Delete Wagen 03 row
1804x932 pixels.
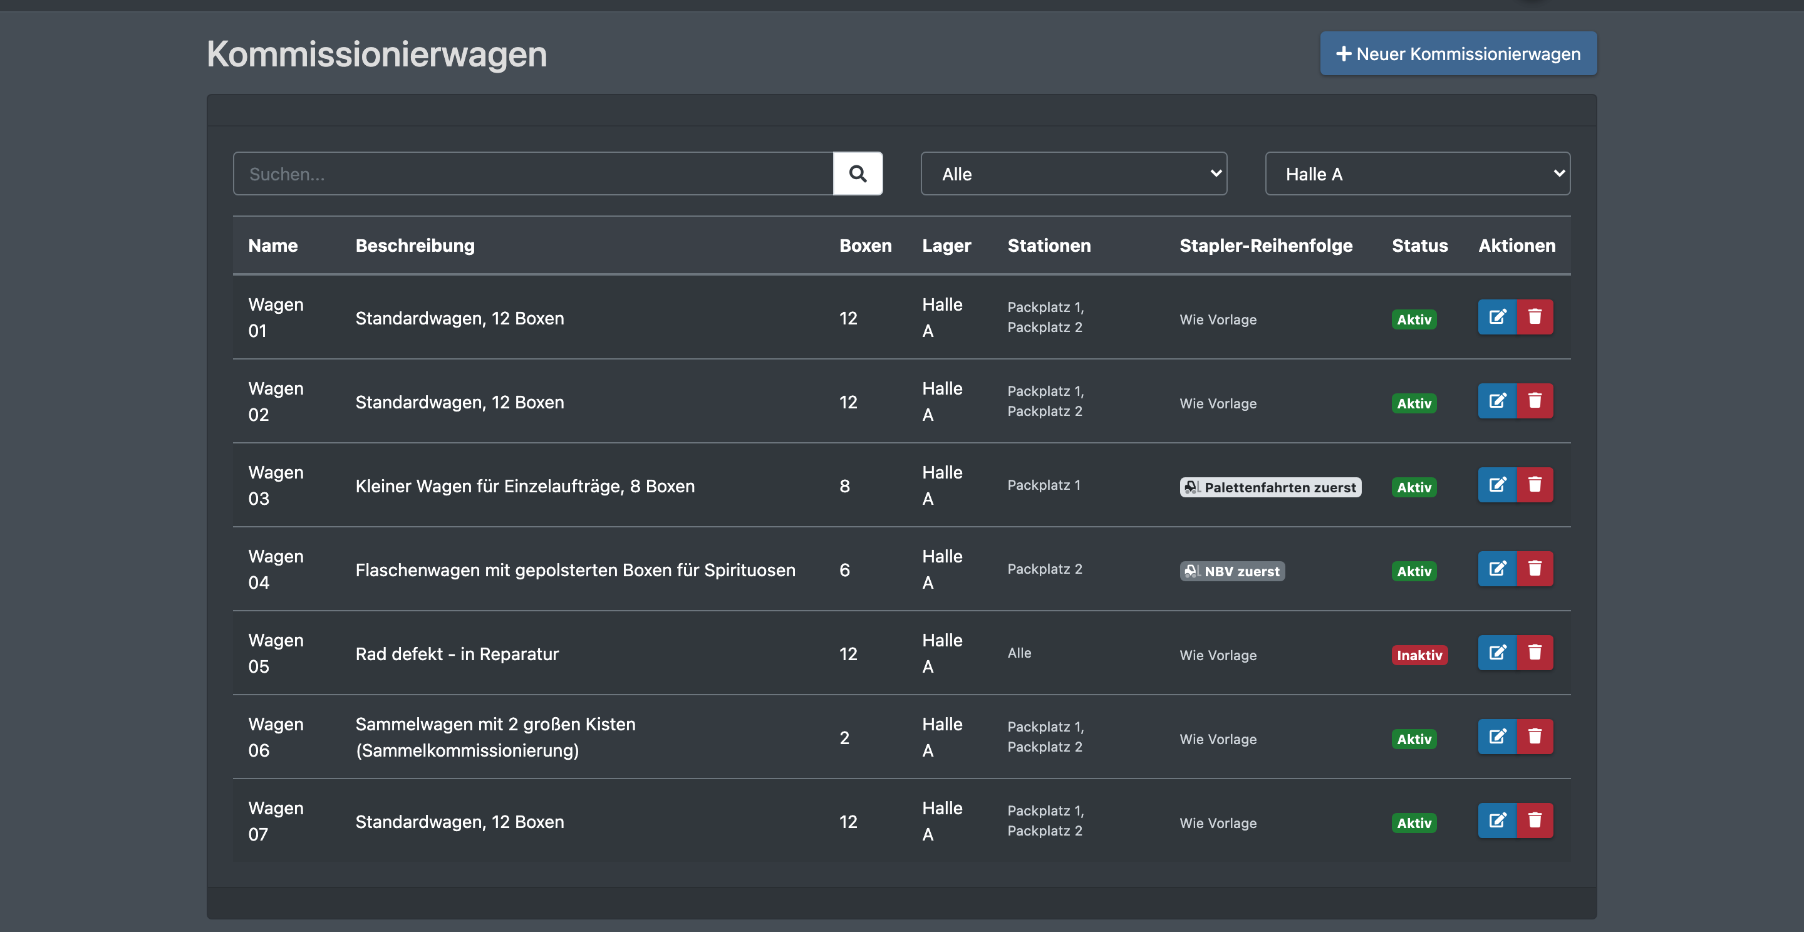pos(1535,485)
